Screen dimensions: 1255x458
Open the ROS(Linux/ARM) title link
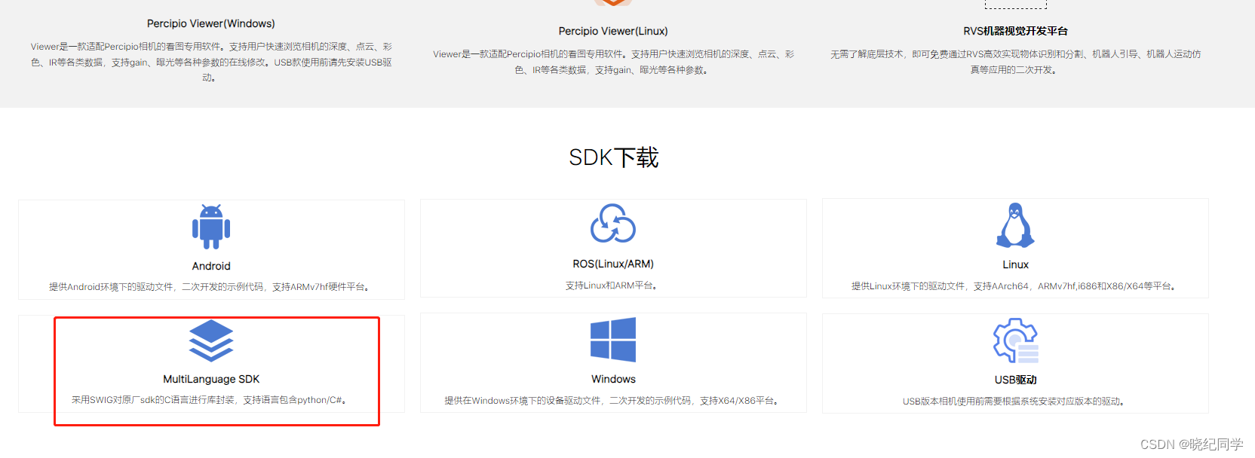coord(613,264)
